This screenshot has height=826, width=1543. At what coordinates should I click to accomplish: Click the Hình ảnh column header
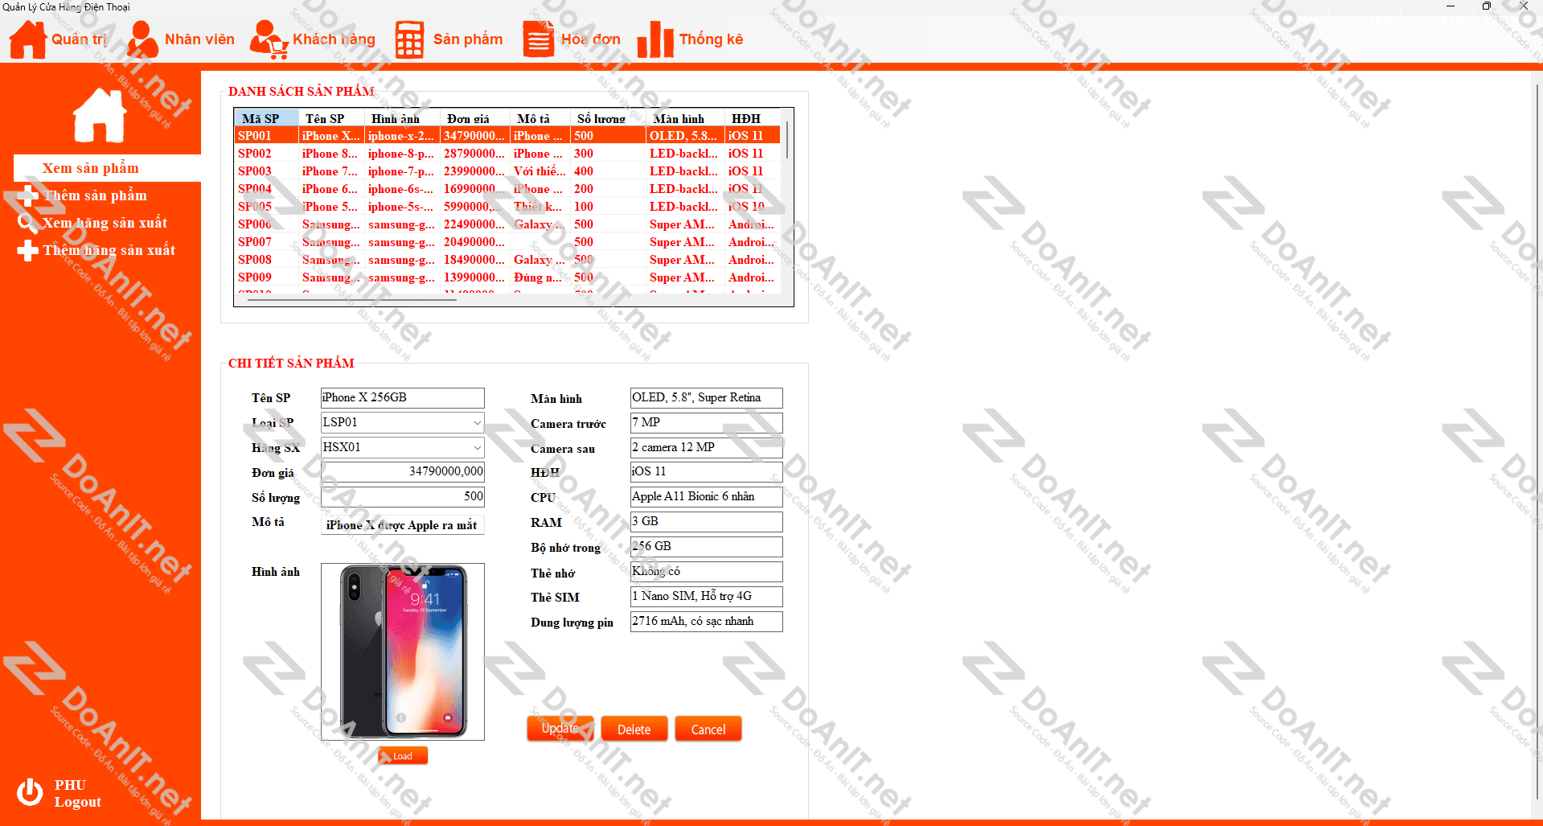click(x=403, y=118)
